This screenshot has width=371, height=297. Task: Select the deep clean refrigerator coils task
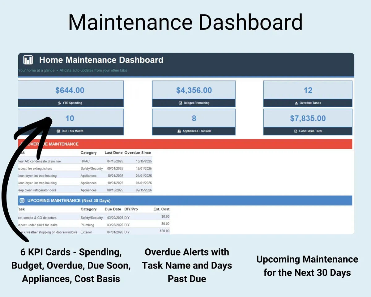(x=37, y=190)
